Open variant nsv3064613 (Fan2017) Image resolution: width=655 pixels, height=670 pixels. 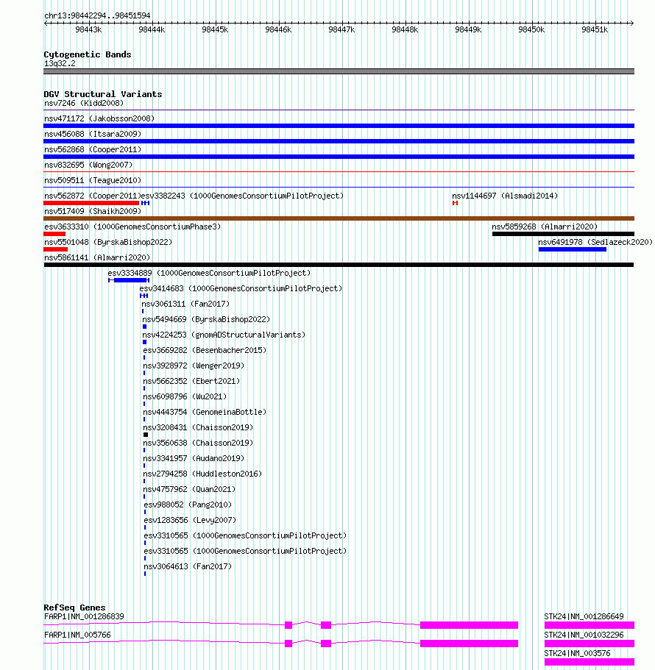188,566
